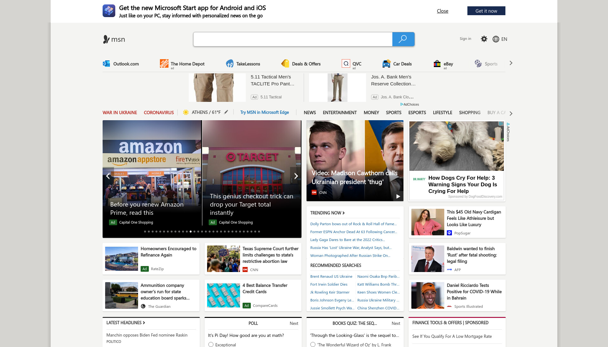Image resolution: width=608 pixels, height=347 pixels.
Task: Expand category nav with right chevron
Action: pyautogui.click(x=511, y=113)
